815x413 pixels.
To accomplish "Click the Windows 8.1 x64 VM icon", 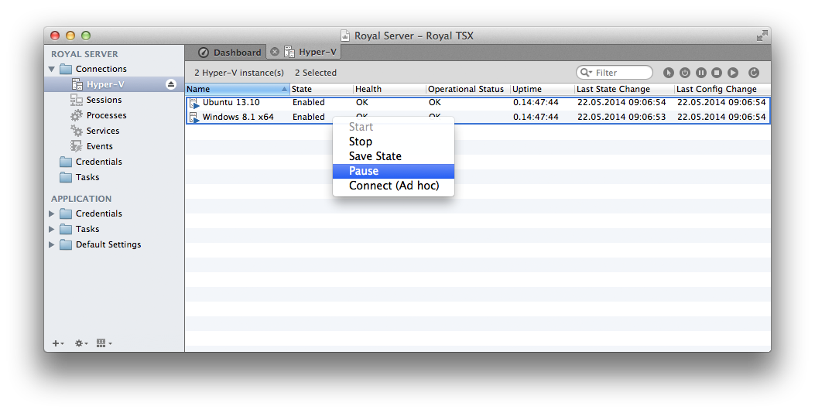I will pos(194,118).
